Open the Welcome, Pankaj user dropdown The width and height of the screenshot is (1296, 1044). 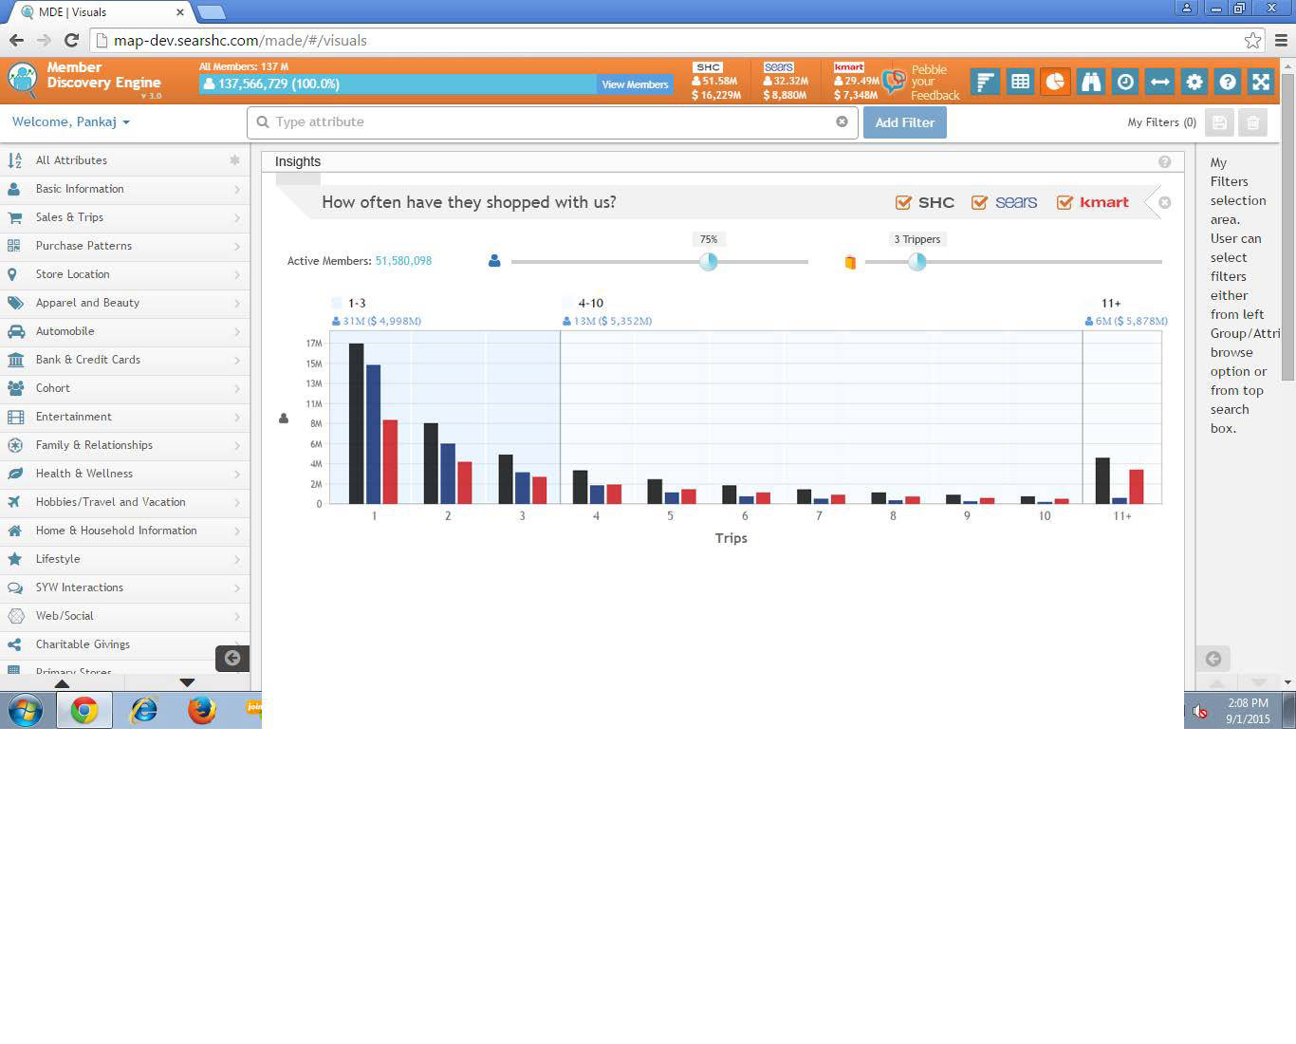pyautogui.click(x=71, y=122)
